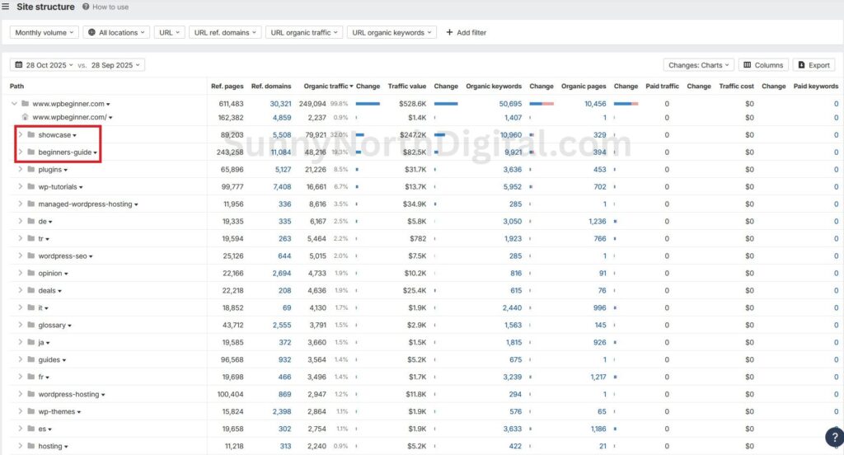Open the URL ref. domains filter
This screenshot has width=844, height=455.
pyautogui.click(x=225, y=32)
